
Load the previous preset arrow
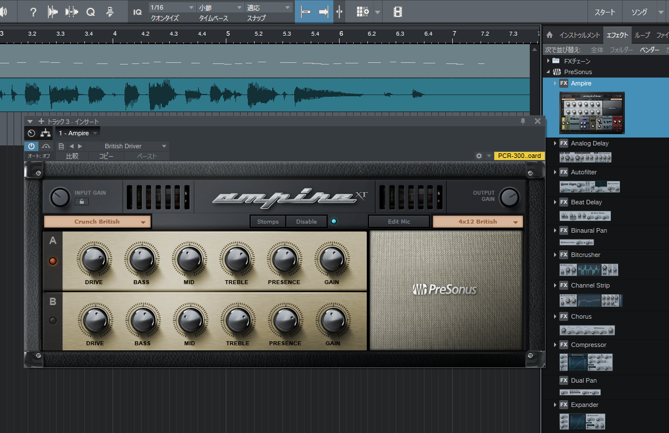tap(71, 146)
